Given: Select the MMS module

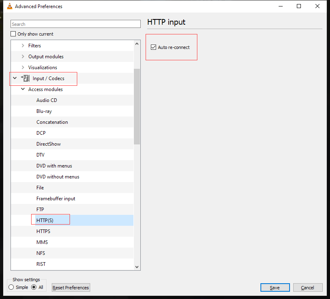Looking at the screenshot, I should point(42,242).
